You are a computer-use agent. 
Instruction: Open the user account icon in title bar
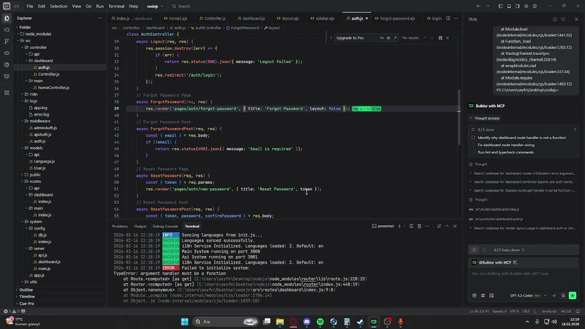click(535, 6)
